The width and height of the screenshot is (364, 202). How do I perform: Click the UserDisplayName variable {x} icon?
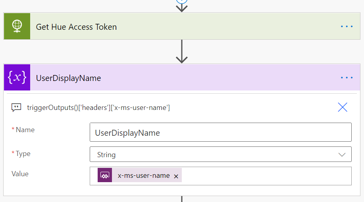pos(17,77)
